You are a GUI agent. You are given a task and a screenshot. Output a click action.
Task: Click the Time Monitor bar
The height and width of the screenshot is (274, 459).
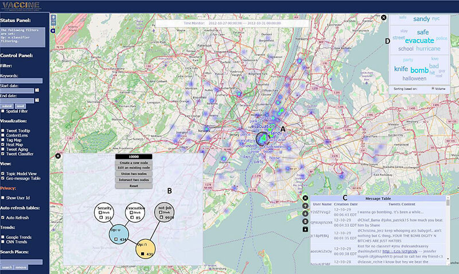(x=232, y=24)
